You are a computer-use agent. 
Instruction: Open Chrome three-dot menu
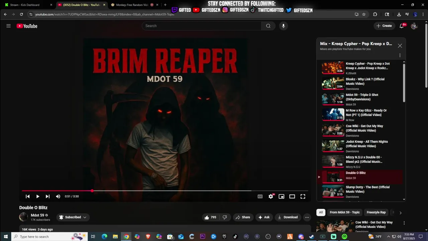click(x=423, y=14)
